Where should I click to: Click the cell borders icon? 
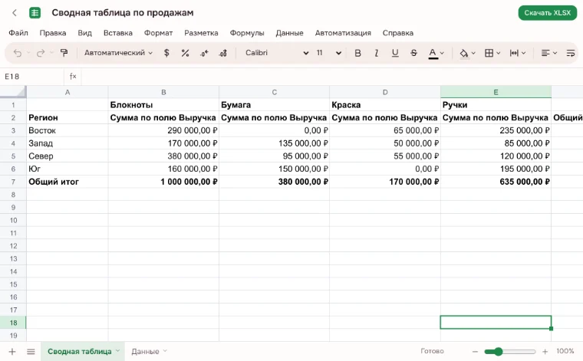(489, 53)
